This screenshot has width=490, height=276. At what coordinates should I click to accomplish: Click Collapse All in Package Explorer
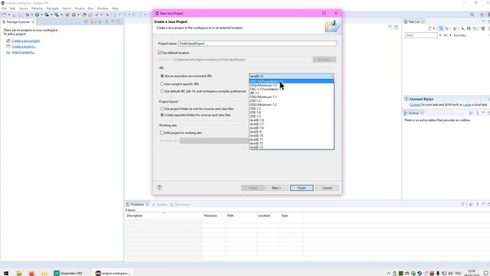[87, 22]
